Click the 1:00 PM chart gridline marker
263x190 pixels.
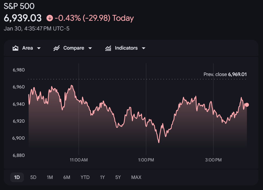pos(146,160)
